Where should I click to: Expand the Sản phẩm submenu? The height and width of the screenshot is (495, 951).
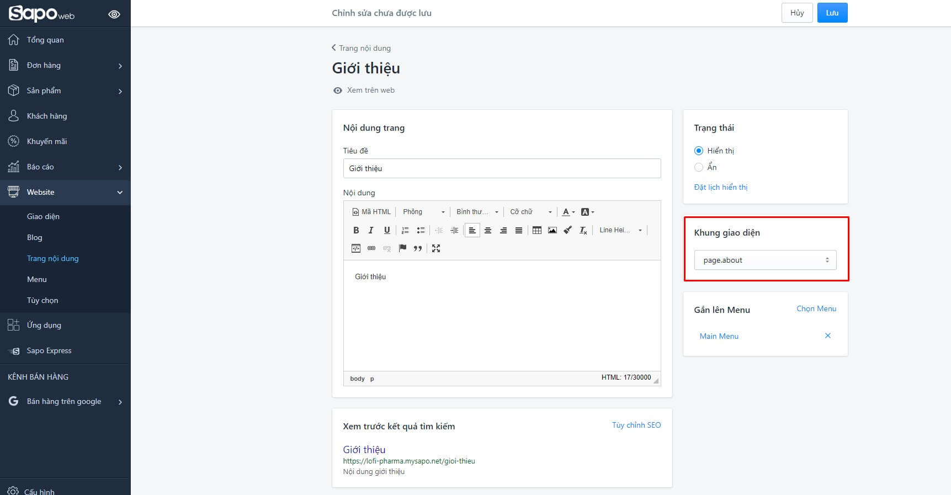tap(120, 91)
